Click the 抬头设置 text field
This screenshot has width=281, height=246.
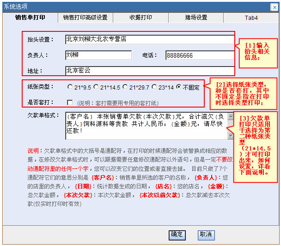(x=149, y=40)
